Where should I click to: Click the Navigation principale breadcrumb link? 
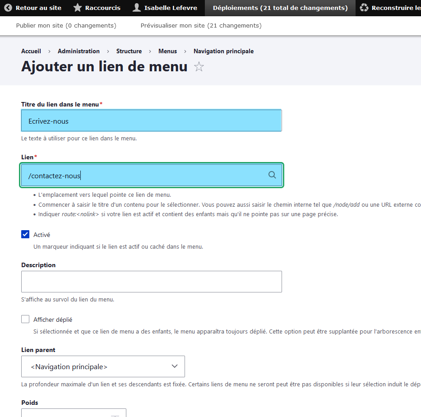[223, 51]
